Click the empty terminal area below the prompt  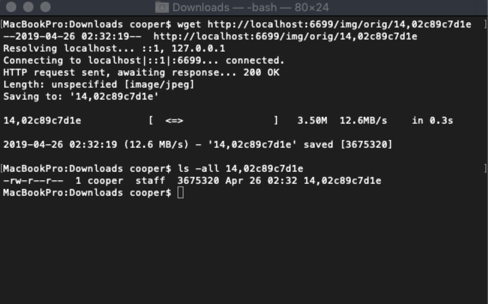click(x=244, y=249)
